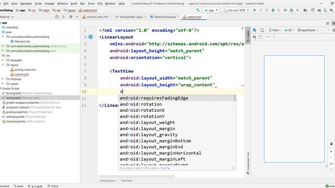
Task: Open MainActivity in project tree
Action: click(x=22, y=41)
